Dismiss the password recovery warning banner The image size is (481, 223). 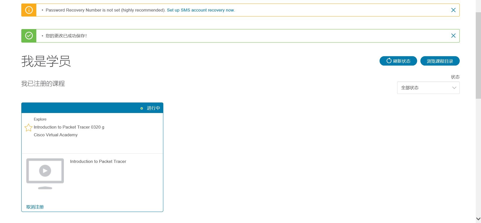tap(453, 10)
